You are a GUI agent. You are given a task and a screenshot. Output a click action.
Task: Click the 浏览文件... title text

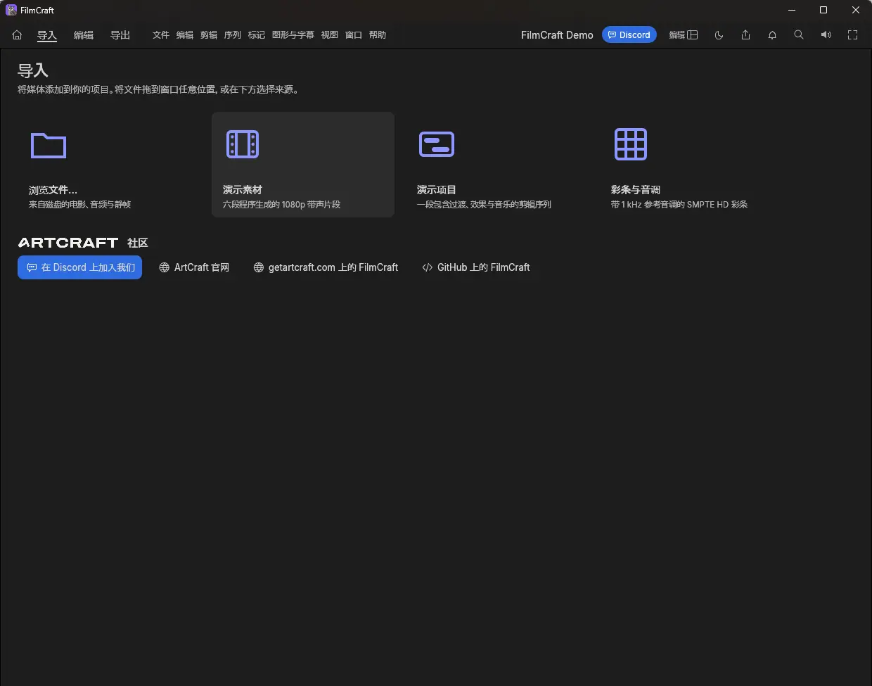click(x=53, y=190)
